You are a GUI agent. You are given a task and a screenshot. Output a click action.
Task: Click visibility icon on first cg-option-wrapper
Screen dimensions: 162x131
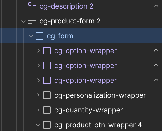click(x=156, y=51)
